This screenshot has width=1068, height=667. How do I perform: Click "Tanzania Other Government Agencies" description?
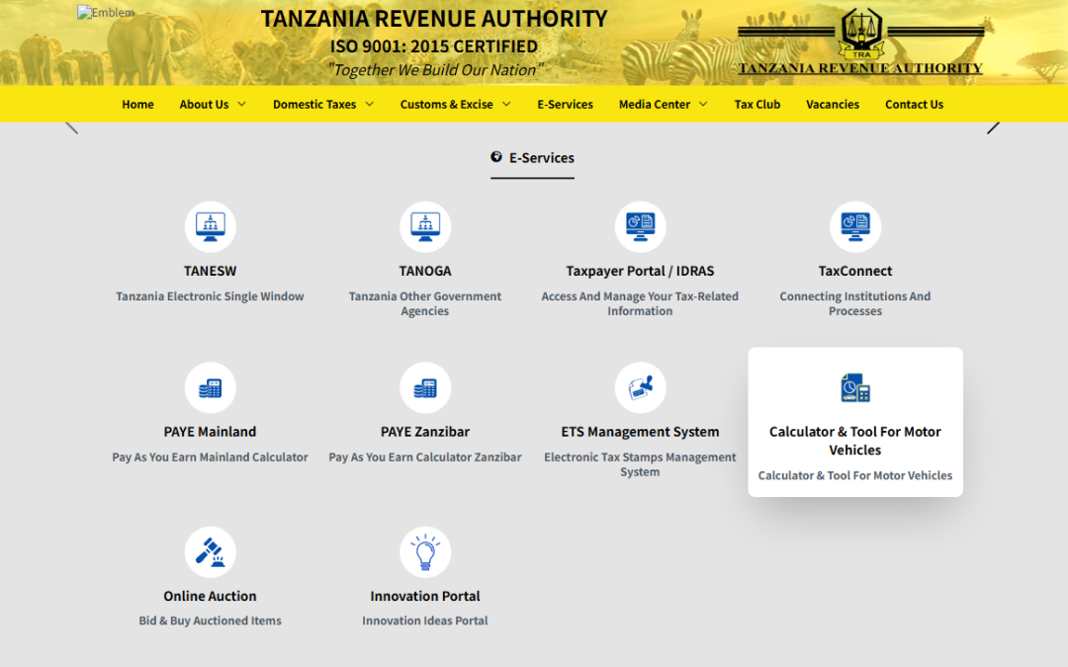coord(425,303)
